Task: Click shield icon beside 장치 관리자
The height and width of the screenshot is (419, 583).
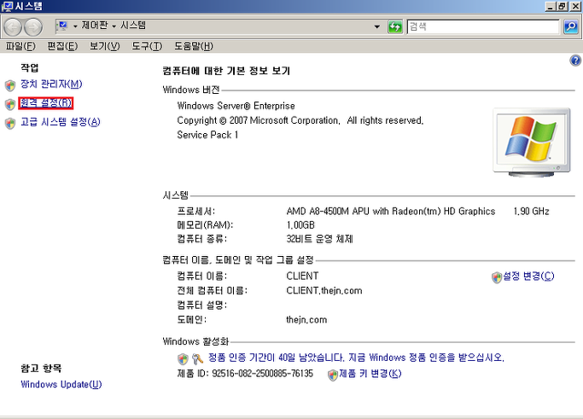Action: pos(10,85)
